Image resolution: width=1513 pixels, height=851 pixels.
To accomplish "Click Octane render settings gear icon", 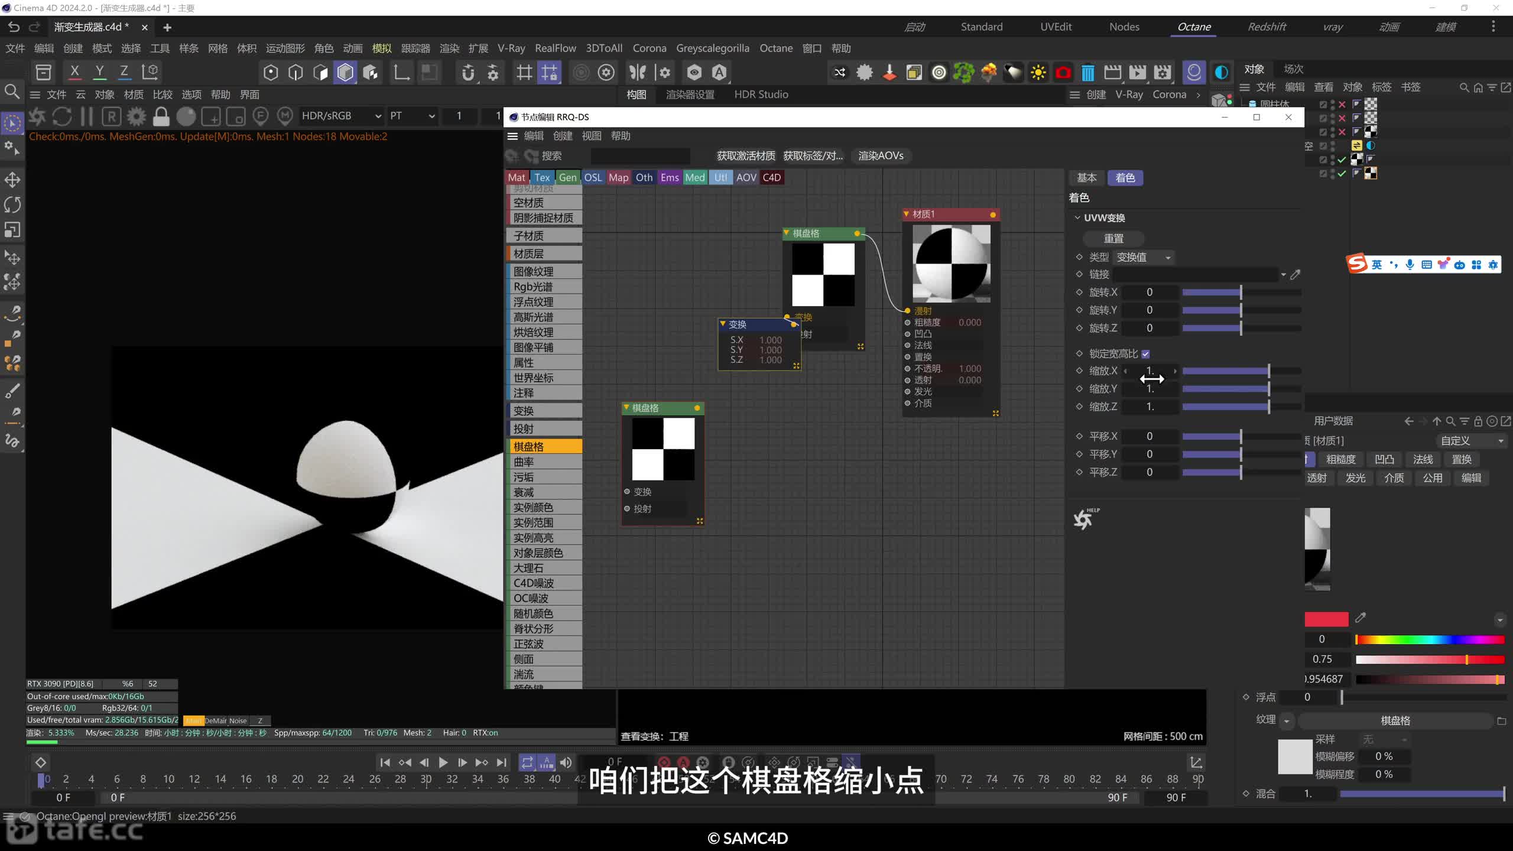I will click(x=136, y=116).
